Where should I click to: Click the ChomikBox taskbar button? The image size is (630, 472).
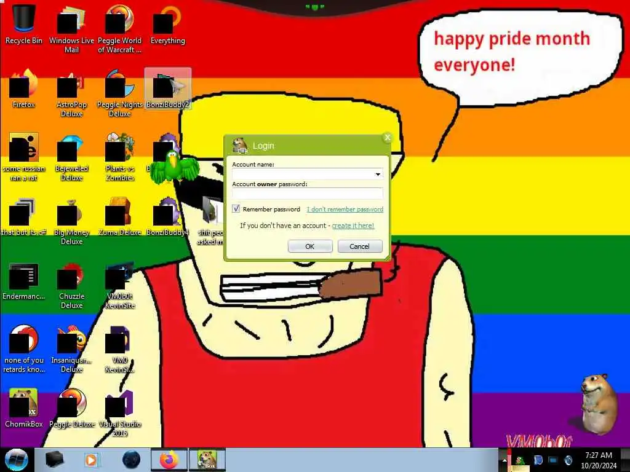click(x=207, y=460)
